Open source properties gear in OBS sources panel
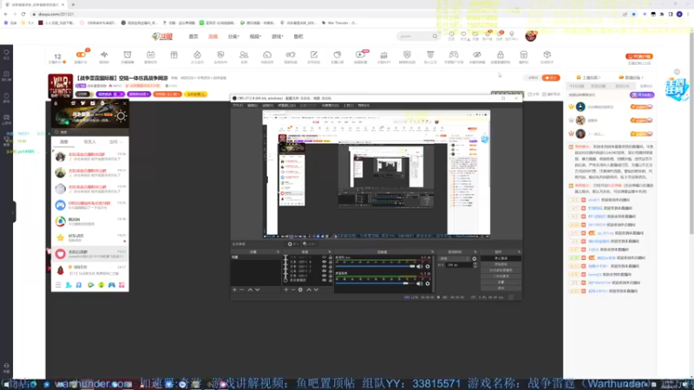This screenshot has width=694, height=390. pos(300,289)
